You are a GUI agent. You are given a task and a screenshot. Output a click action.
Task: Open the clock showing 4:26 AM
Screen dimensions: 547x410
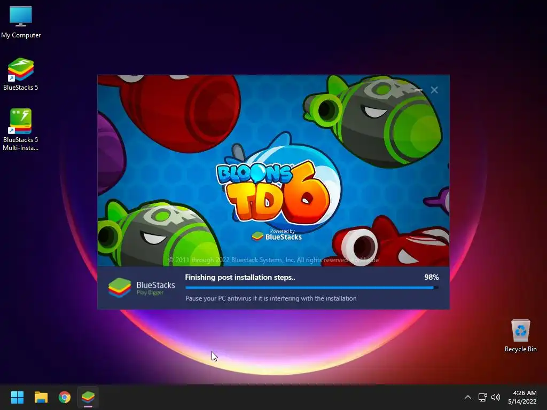(522, 397)
